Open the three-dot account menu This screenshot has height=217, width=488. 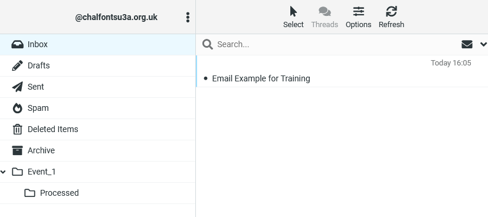188,18
